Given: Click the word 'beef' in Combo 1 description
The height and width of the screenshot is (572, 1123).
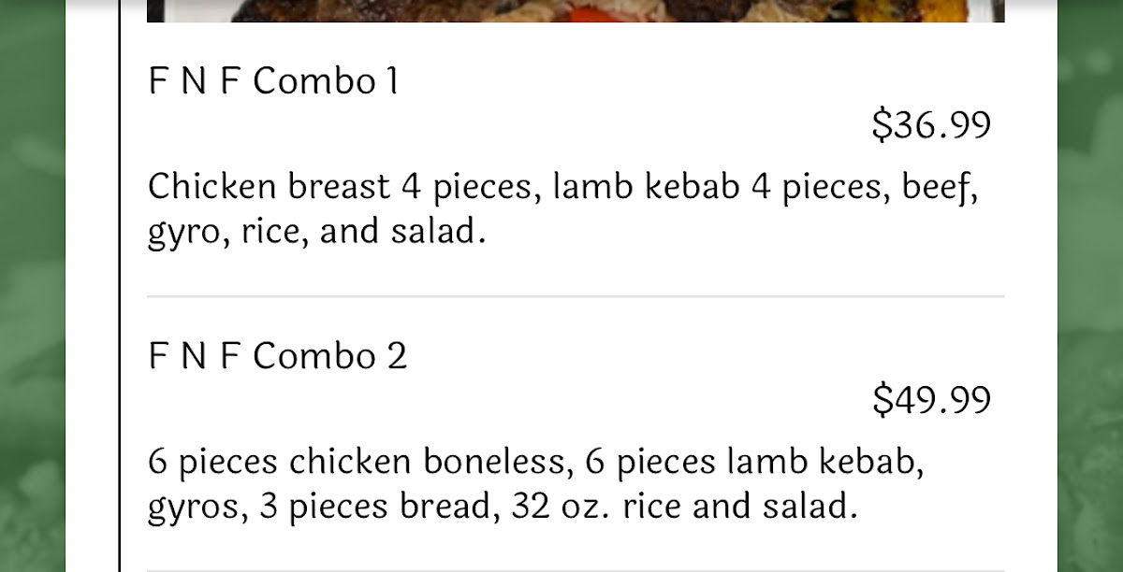Looking at the screenshot, I should 939,188.
